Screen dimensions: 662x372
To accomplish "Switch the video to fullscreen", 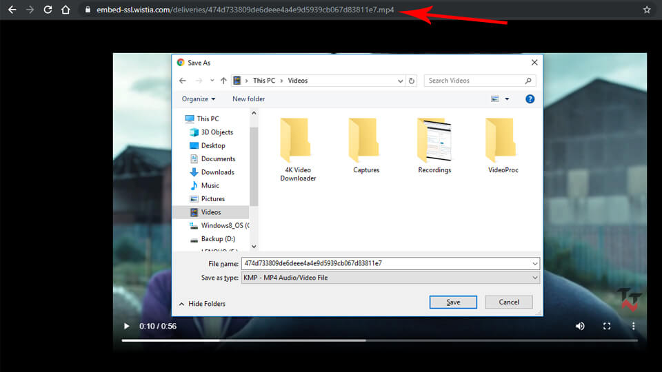I will [x=607, y=326].
